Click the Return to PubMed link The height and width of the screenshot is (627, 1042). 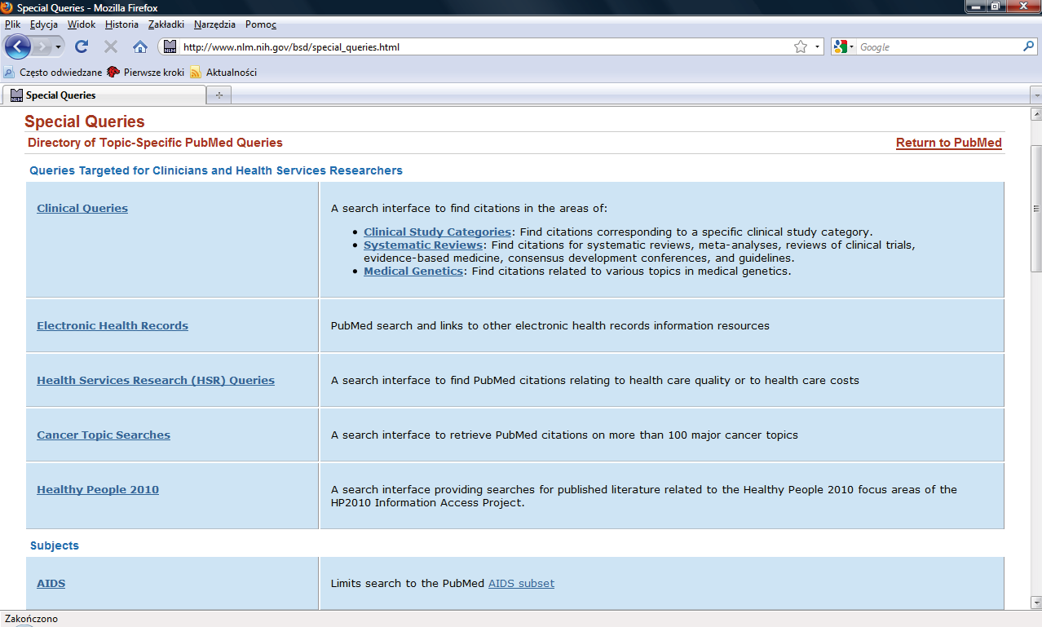[x=949, y=143]
